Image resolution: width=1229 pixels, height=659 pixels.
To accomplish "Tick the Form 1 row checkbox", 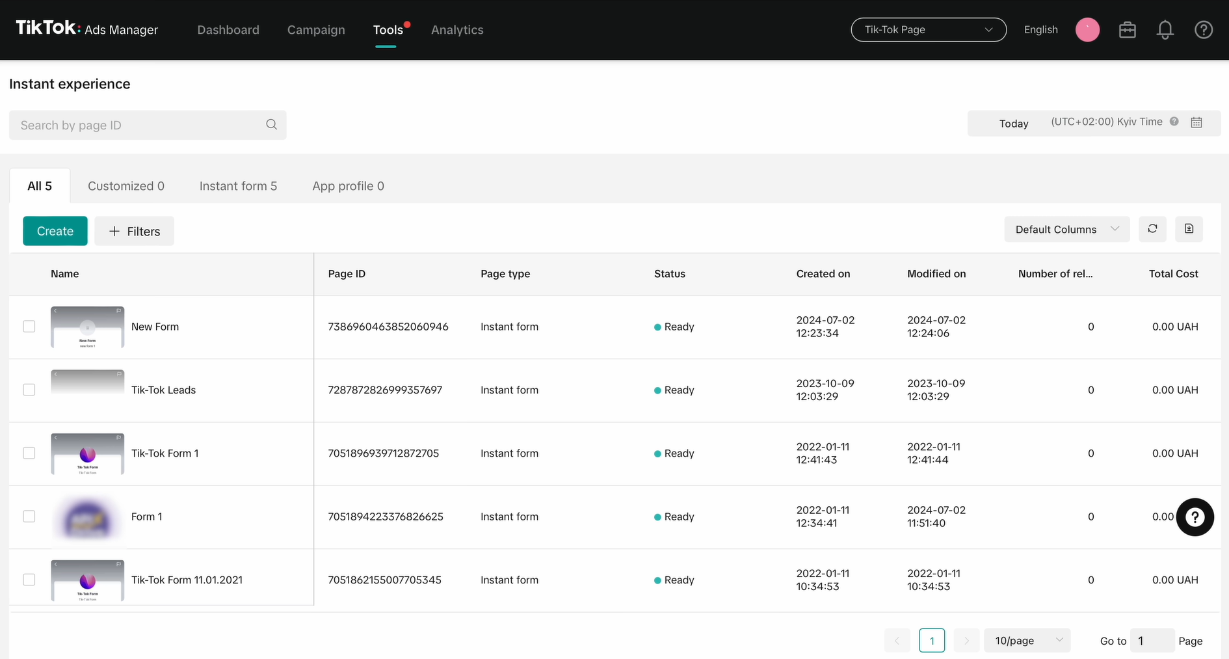I will 29,517.
